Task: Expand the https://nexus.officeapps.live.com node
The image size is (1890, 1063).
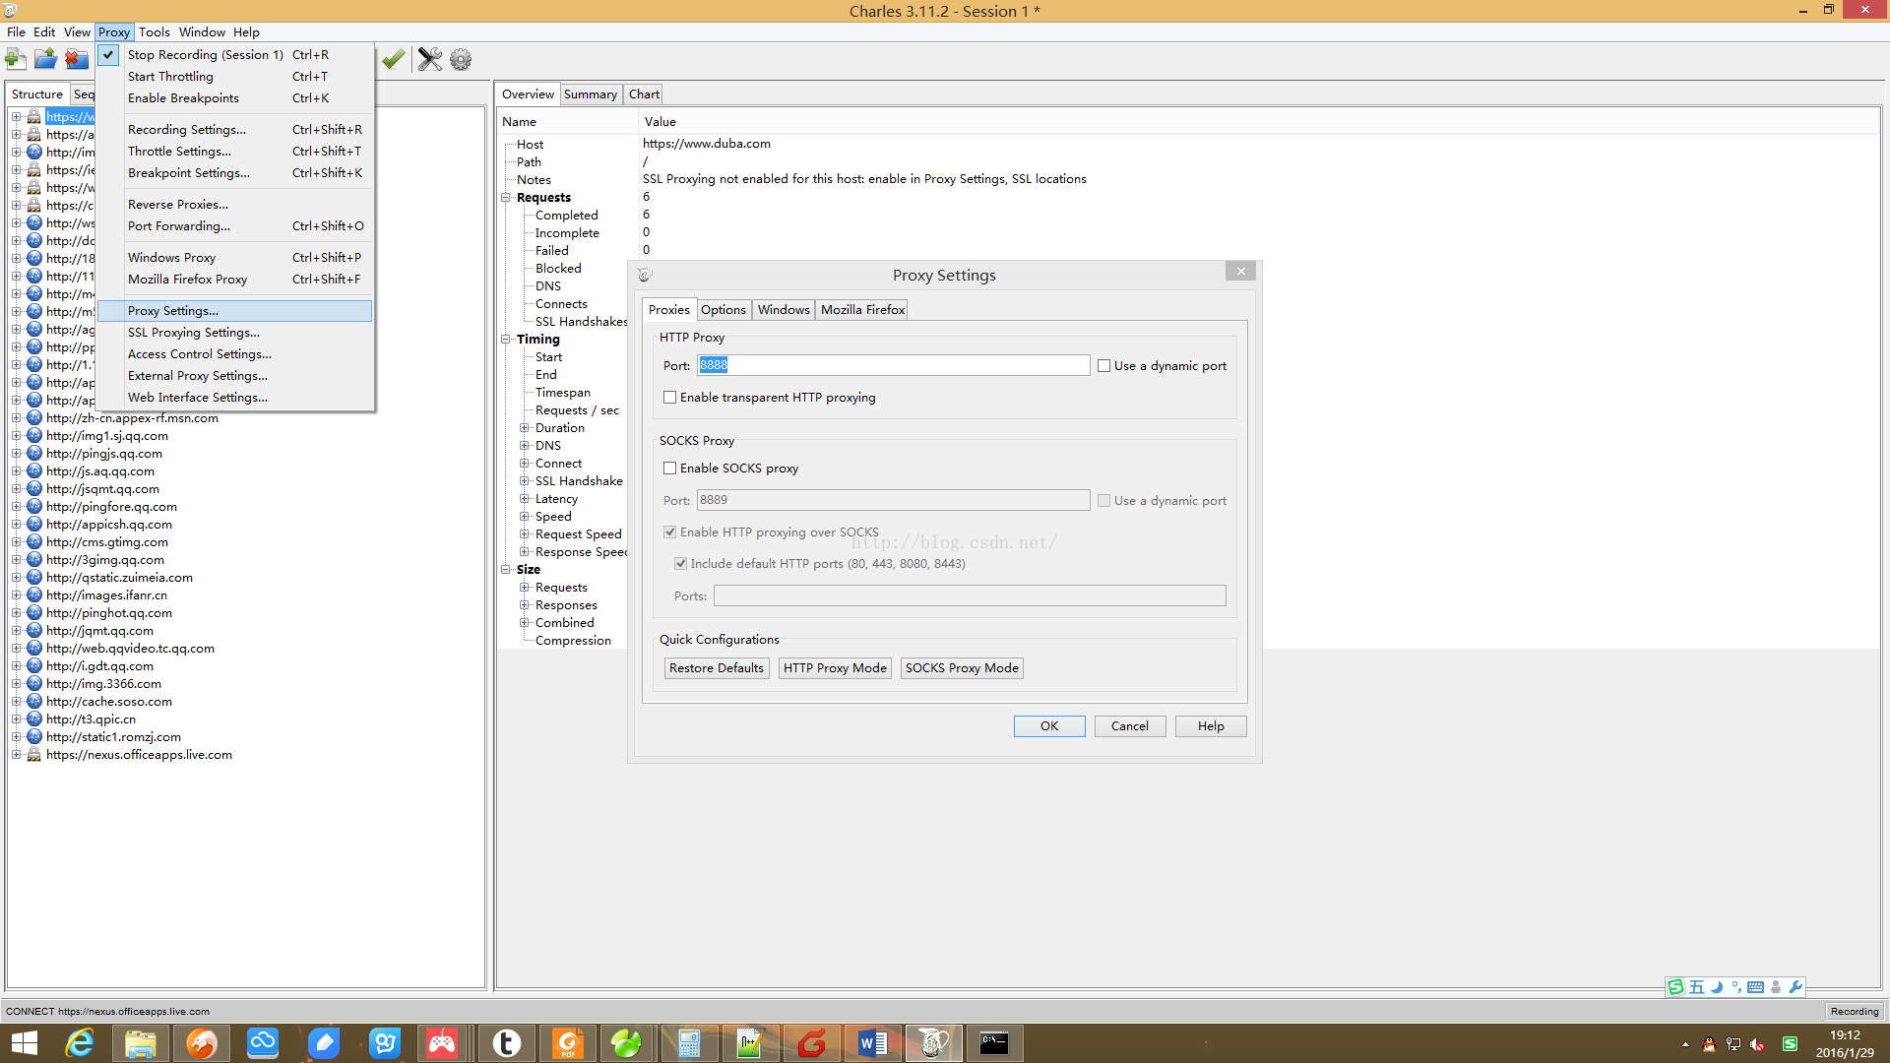Action: coord(16,755)
